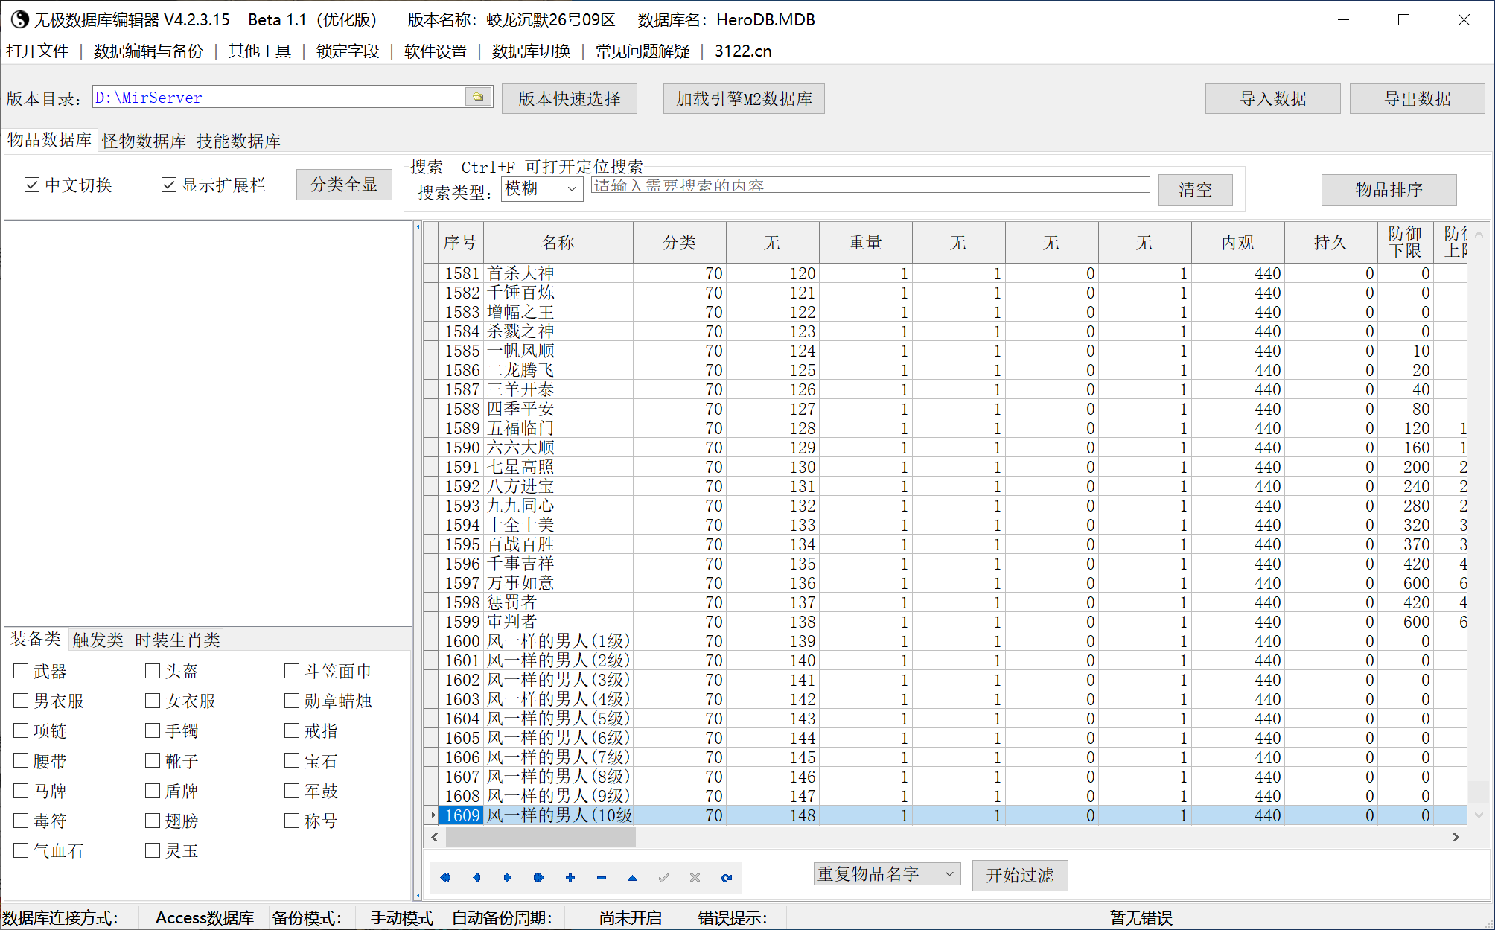This screenshot has height=930, width=1495.
Task: Click the 导入数据 button
Action: [1273, 98]
